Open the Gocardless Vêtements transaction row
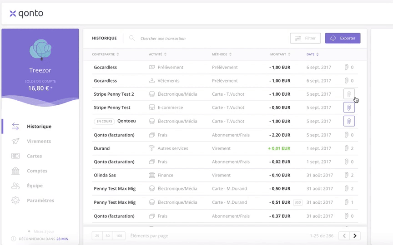Screen dimensions: 393x245 (225, 81)
